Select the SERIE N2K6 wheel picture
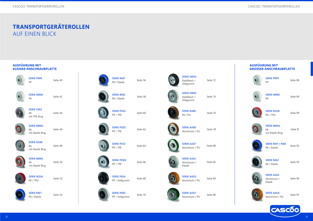 (x=20, y=146)
